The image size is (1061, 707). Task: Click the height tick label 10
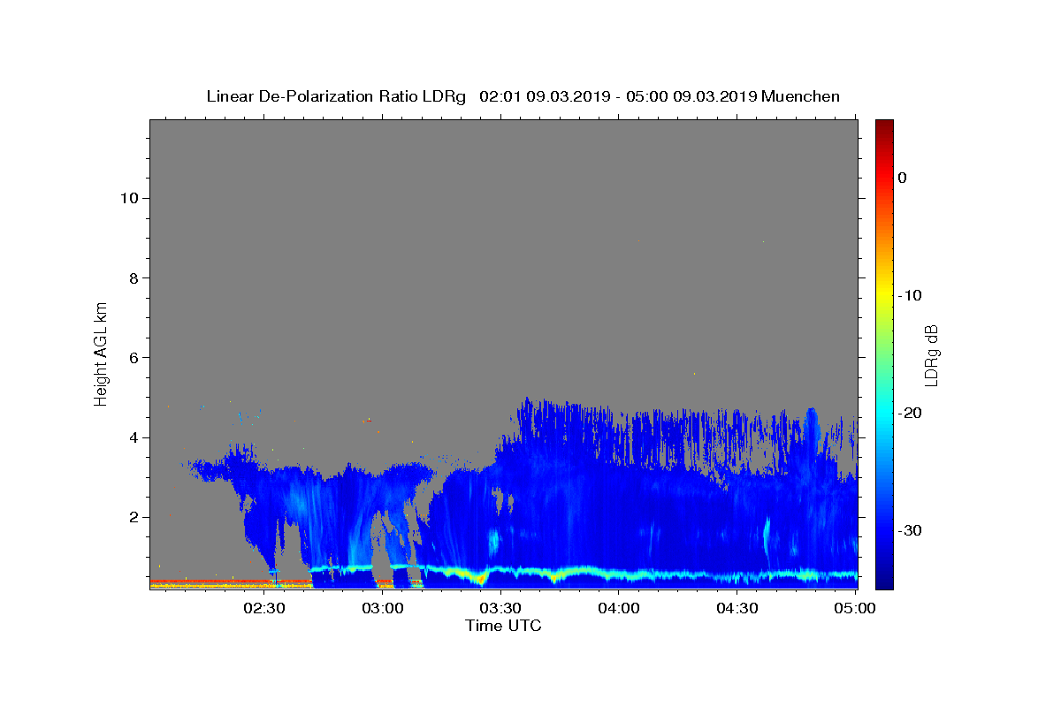[x=130, y=198]
